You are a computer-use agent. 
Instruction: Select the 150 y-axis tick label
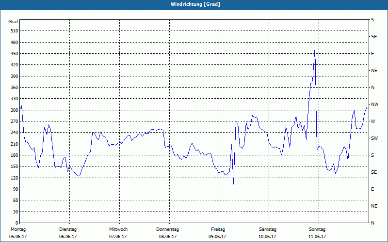click(x=15, y=166)
